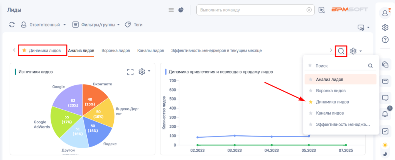Remove favorite star from Динамика лидов in list
395x160 pixels.
coord(311,102)
